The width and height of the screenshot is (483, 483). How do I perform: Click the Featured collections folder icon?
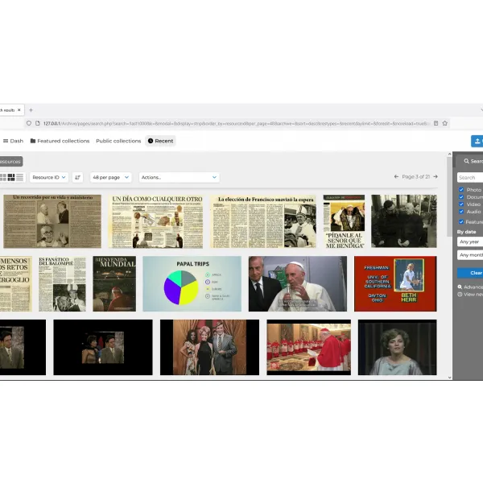click(x=33, y=141)
